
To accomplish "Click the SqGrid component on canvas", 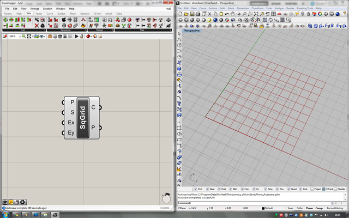I will (x=83, y=118).
